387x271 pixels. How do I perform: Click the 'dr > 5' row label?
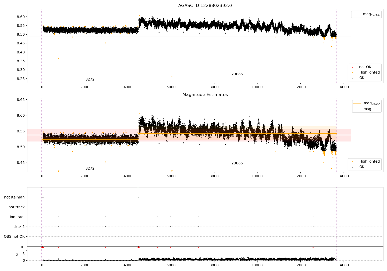[x=19, y=227]
